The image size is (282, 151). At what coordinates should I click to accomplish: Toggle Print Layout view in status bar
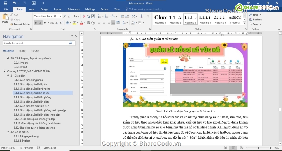coord(233,148)
